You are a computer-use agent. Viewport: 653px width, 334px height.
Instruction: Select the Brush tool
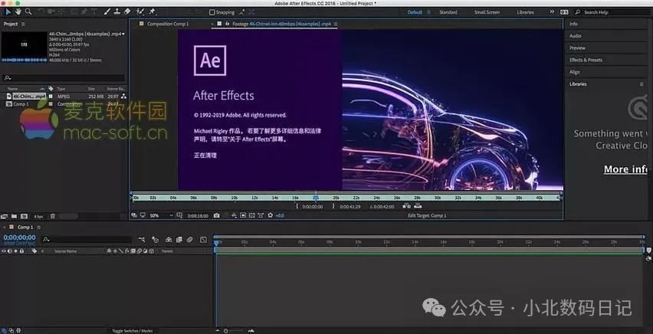pyautogui.click(x=107, y=11)
